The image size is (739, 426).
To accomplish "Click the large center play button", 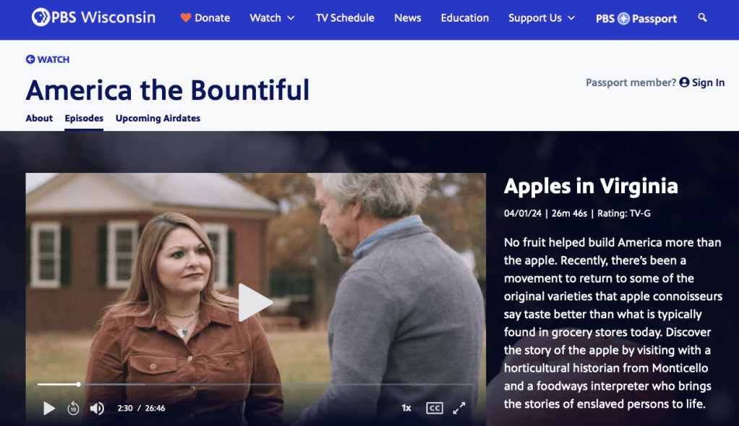I will click(x=255, y=302).
